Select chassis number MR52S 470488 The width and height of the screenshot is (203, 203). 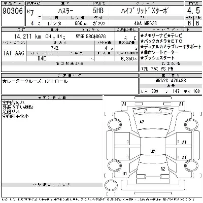pos(171,80)
